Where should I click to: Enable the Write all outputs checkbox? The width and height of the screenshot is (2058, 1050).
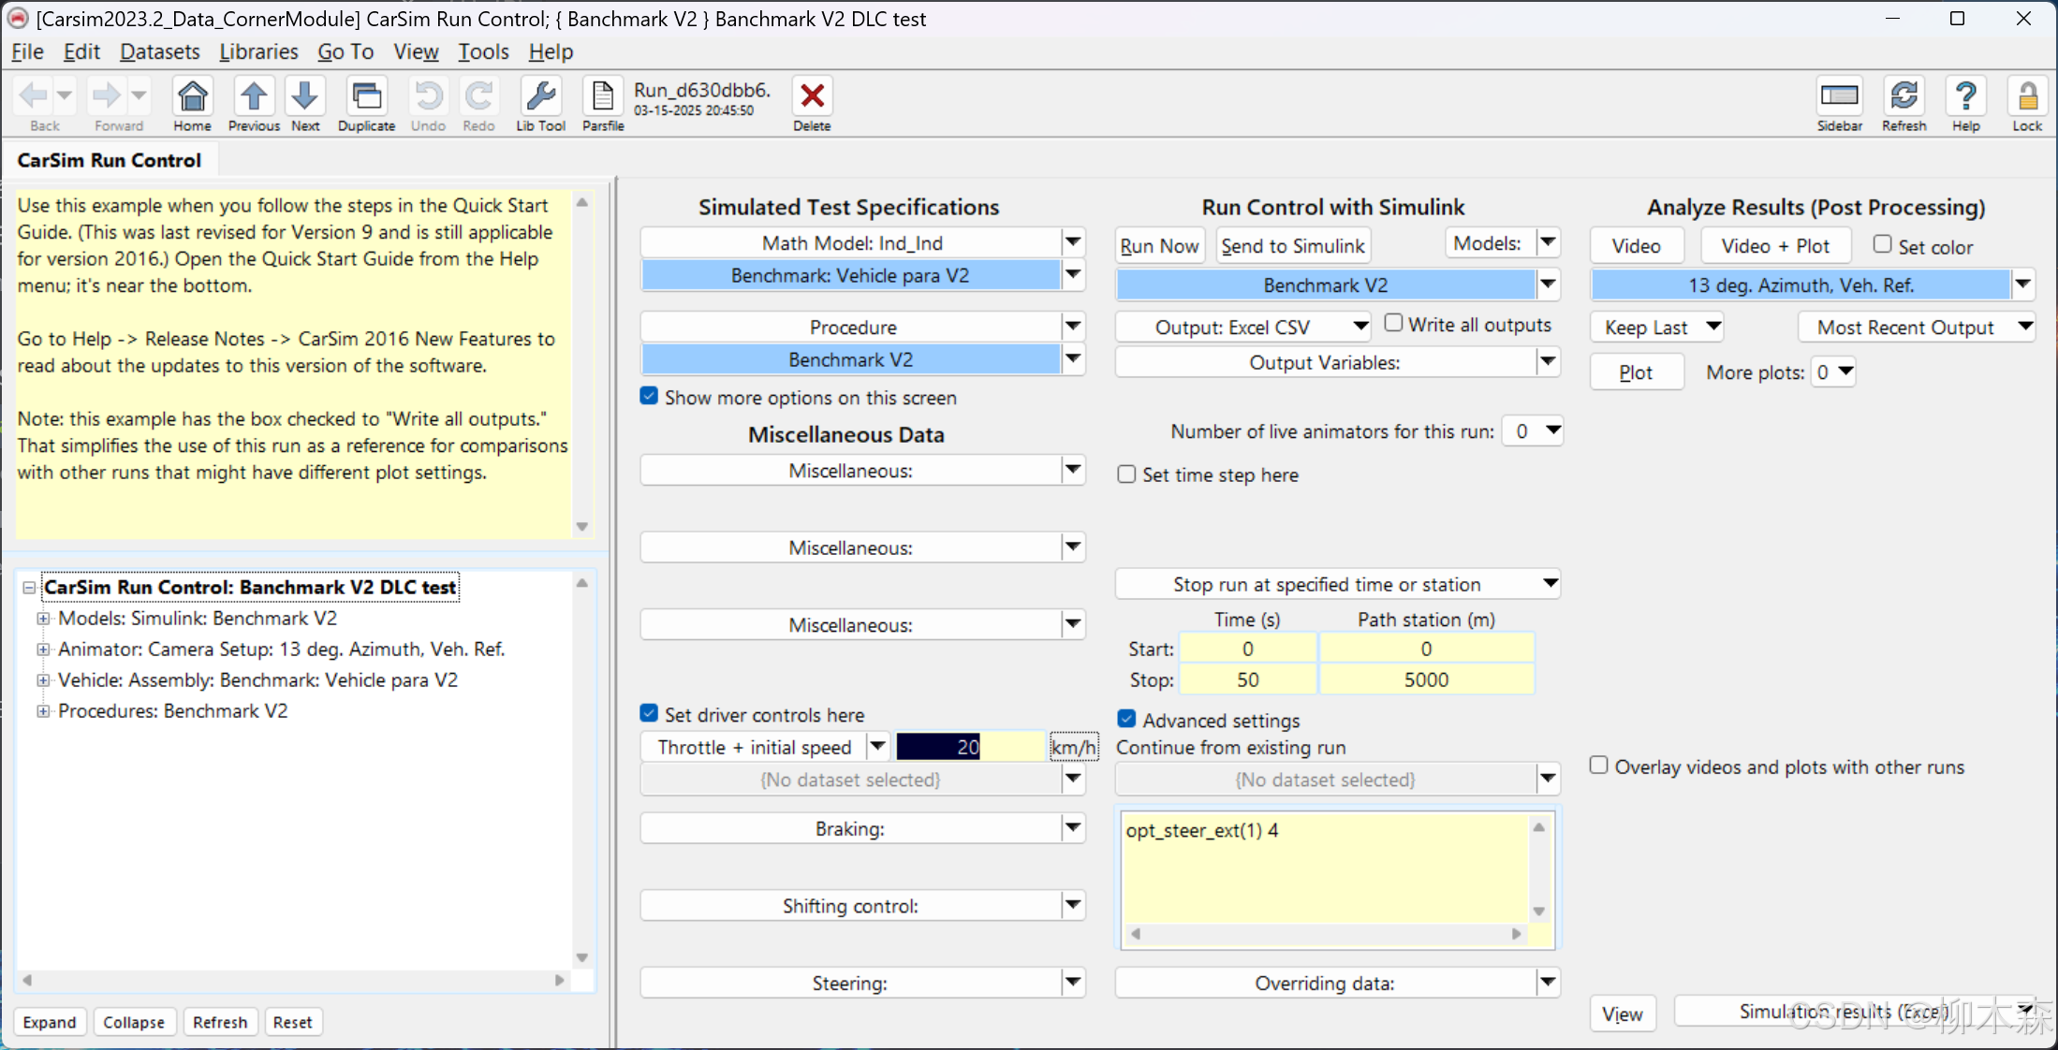(x=1393, y=323)
